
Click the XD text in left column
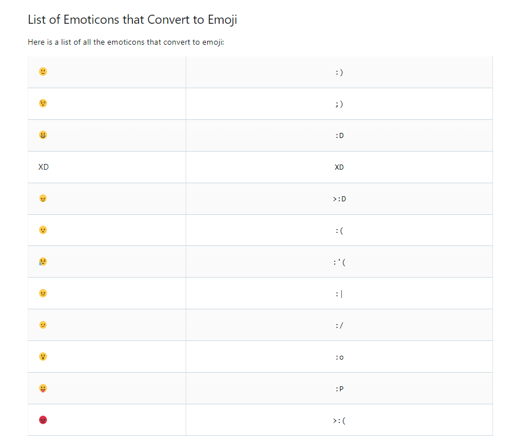coord(44,167)
